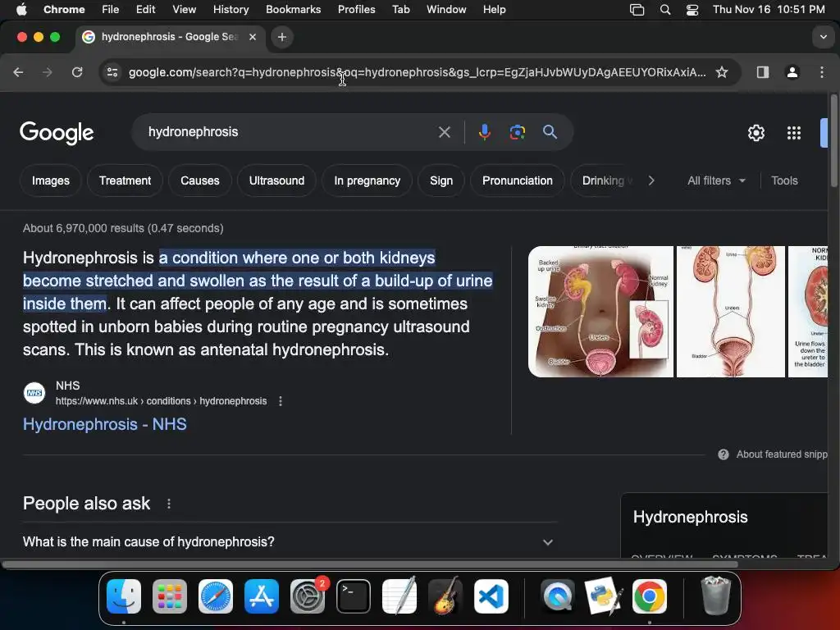Open About featured snippets link
Screen dimensions: 840x630
[x=782, y=454]
